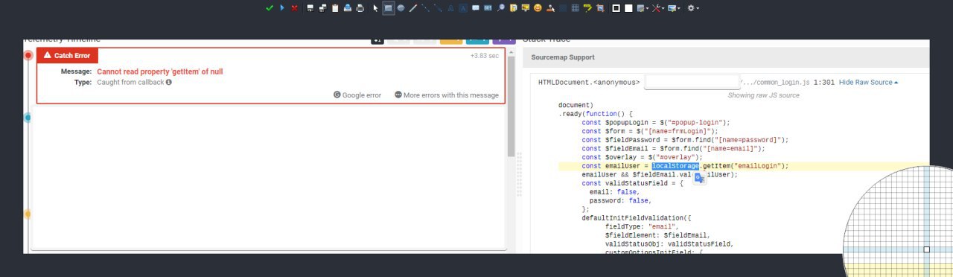This screenshot has height=277, width=953.
Task: Select the boxed text A tool
Action: click(463, 8)
